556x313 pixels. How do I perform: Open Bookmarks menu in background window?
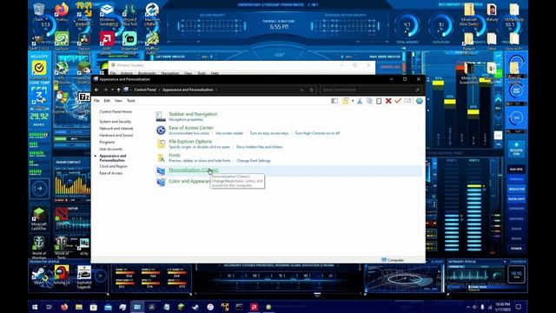[147, 73]
